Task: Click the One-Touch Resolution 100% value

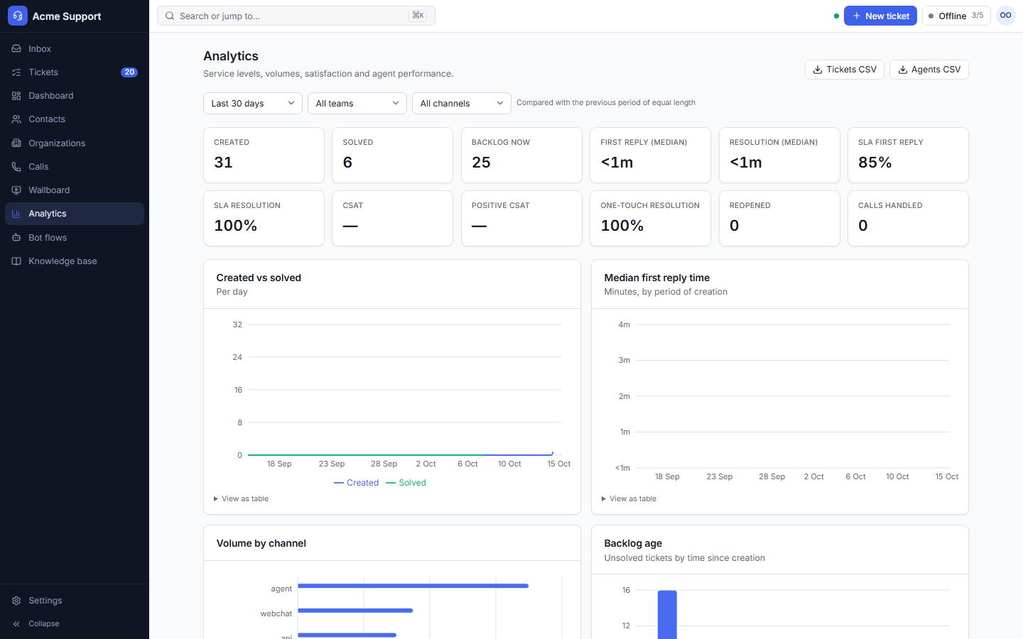Action: (622, 226)
